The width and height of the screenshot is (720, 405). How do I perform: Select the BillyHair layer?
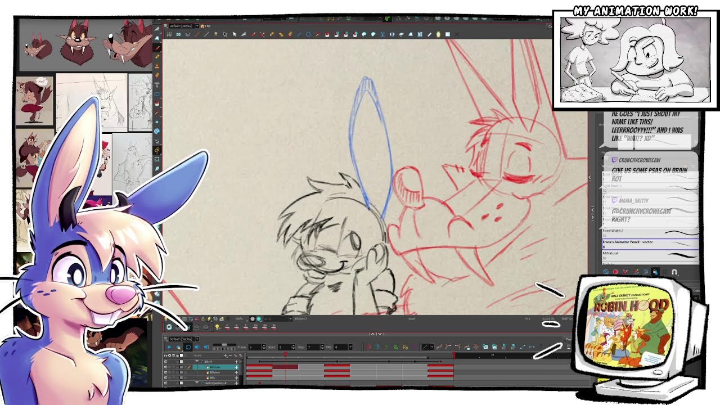[216, 372]
